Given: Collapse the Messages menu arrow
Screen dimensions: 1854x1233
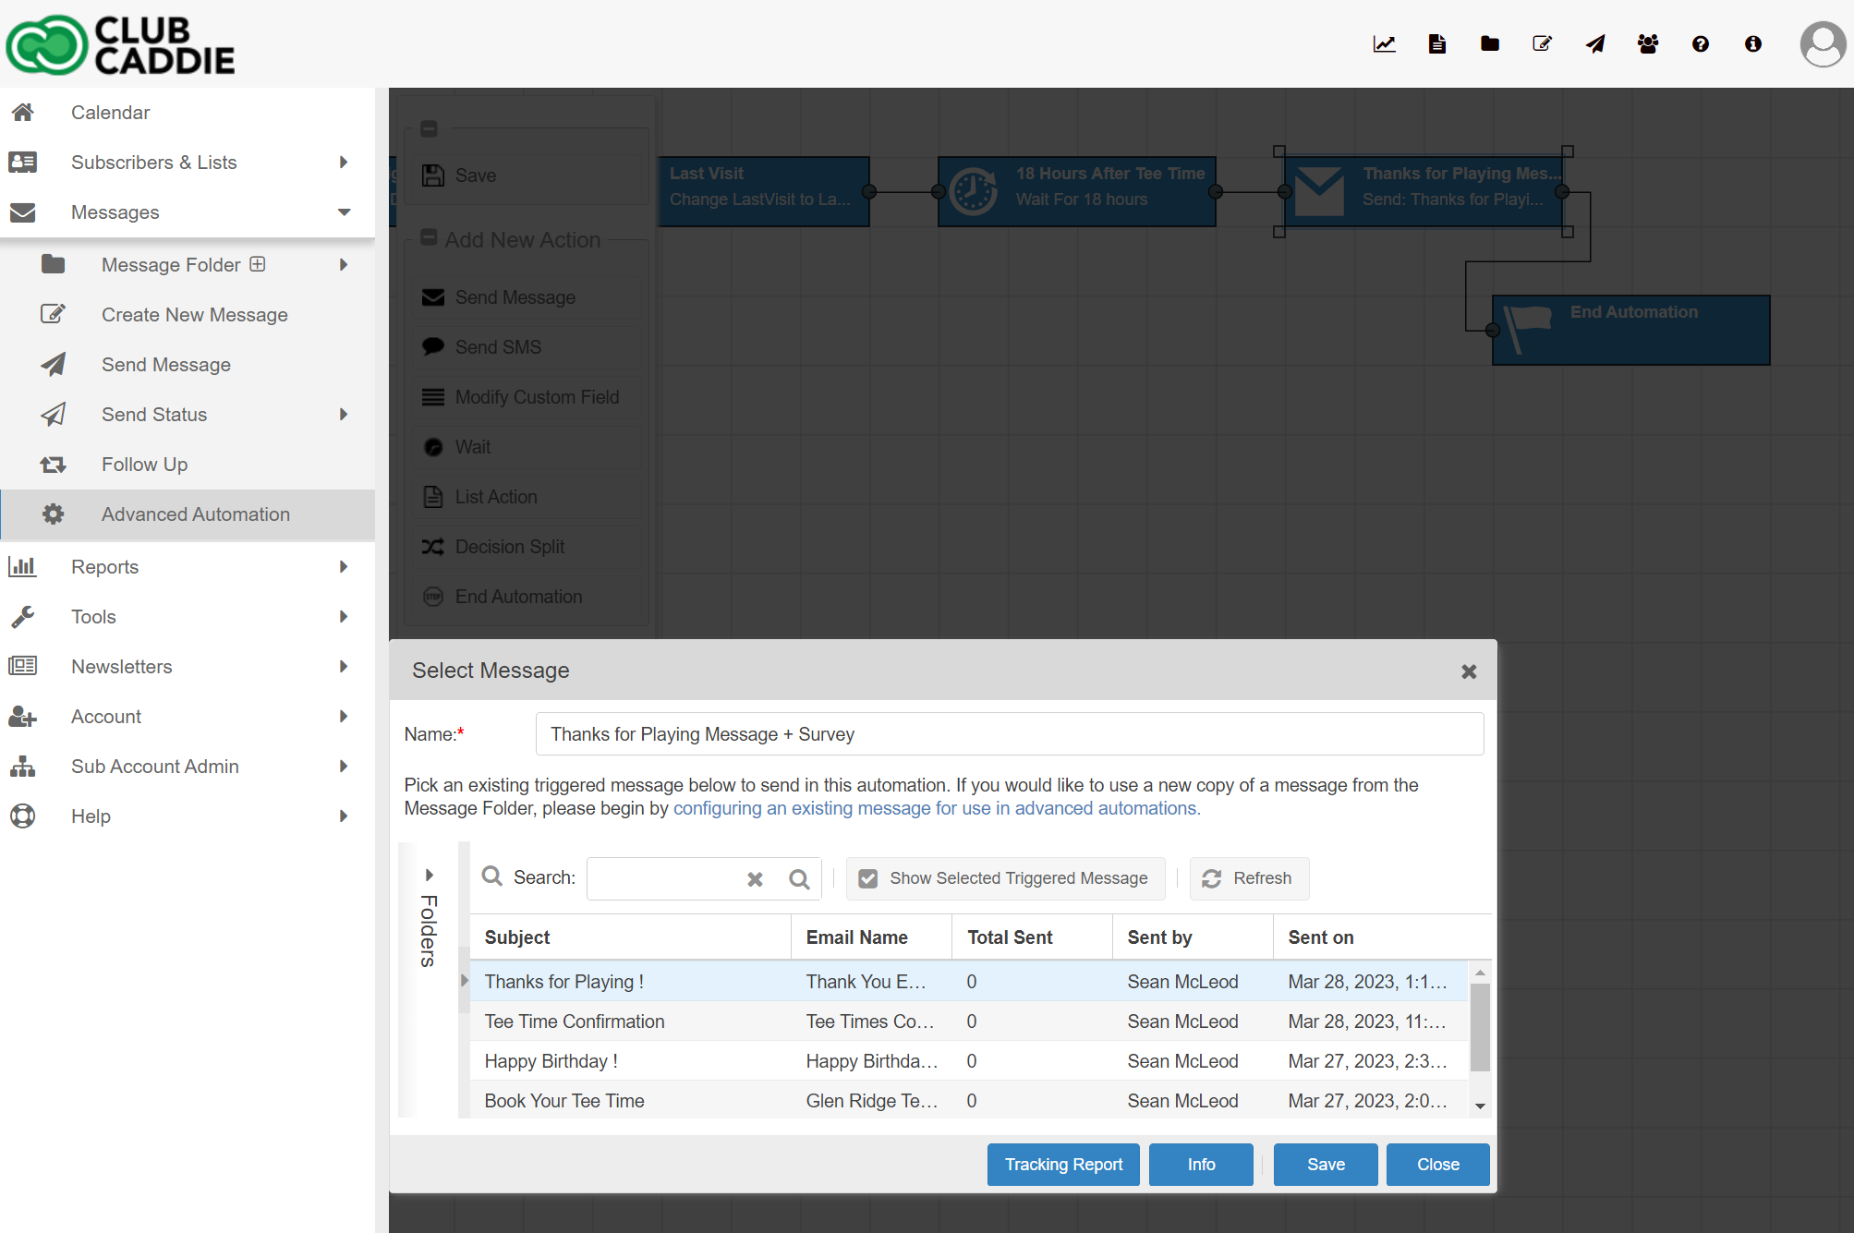Looking at the screenshot, I should [x=344, y=212].
